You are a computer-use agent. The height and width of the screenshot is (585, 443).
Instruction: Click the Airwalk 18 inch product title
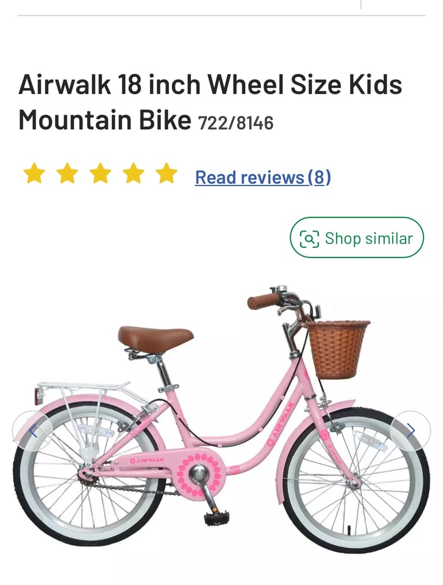210,102
